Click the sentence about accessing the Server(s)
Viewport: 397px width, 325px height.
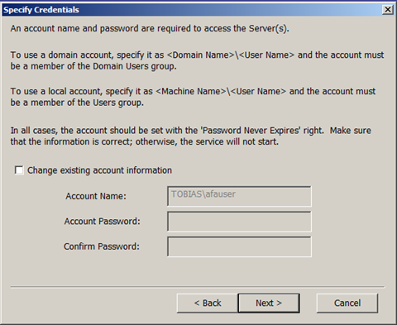pyautogui.click(x=150, y=29)
